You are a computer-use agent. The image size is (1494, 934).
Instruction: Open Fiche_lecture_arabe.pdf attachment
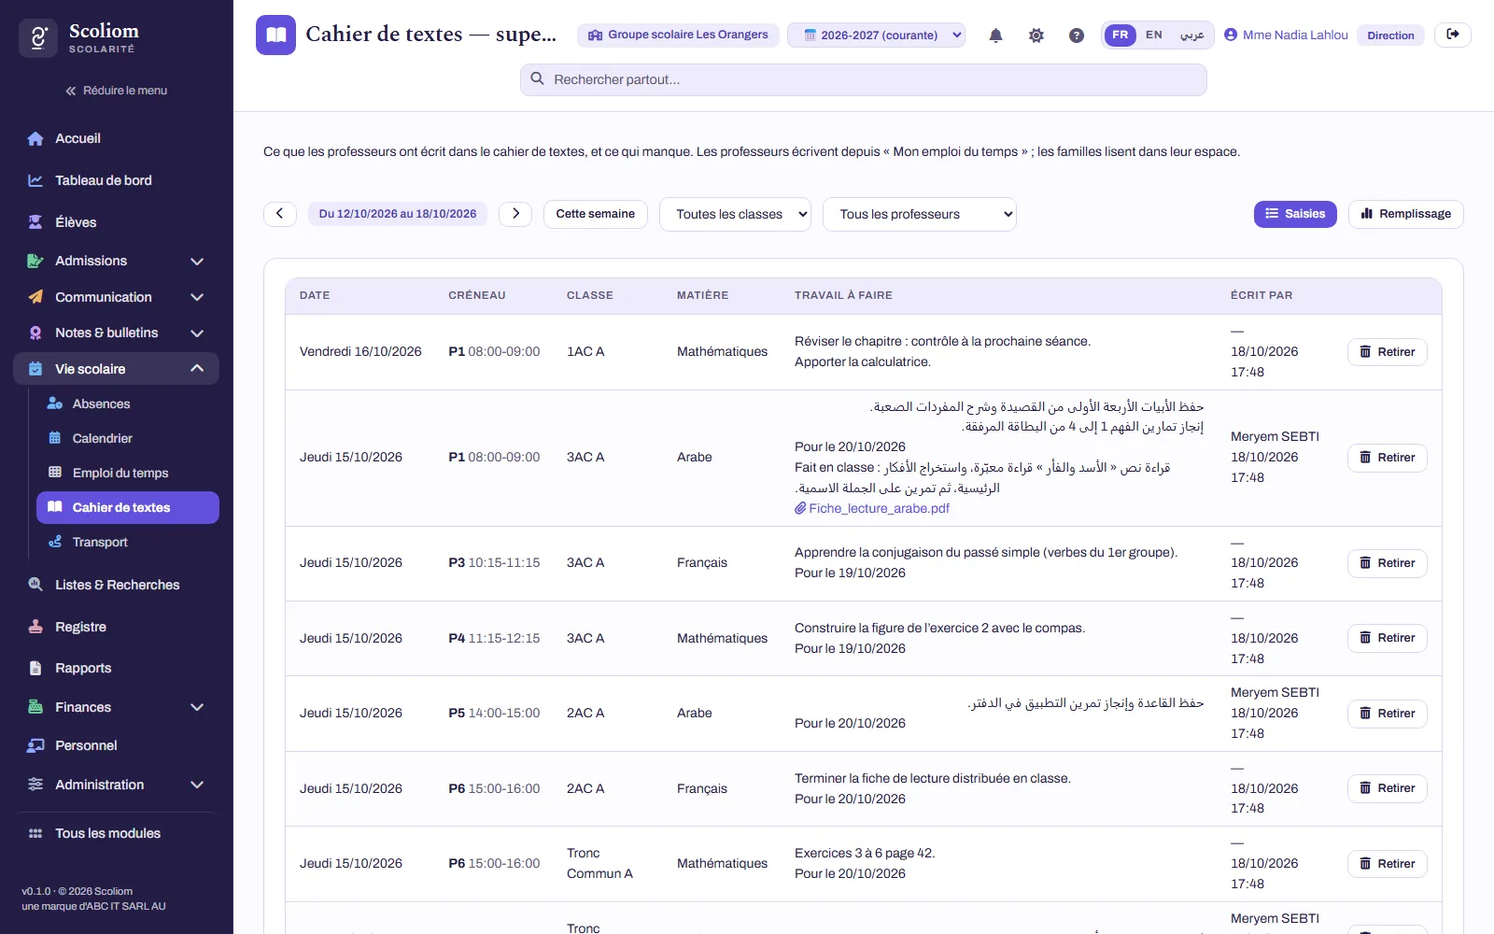click(x=872, y=508)
